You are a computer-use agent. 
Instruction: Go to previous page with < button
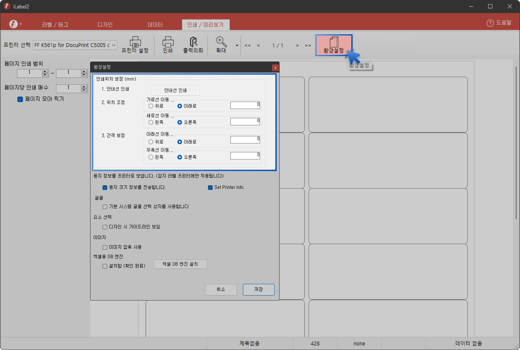[258, 46]
